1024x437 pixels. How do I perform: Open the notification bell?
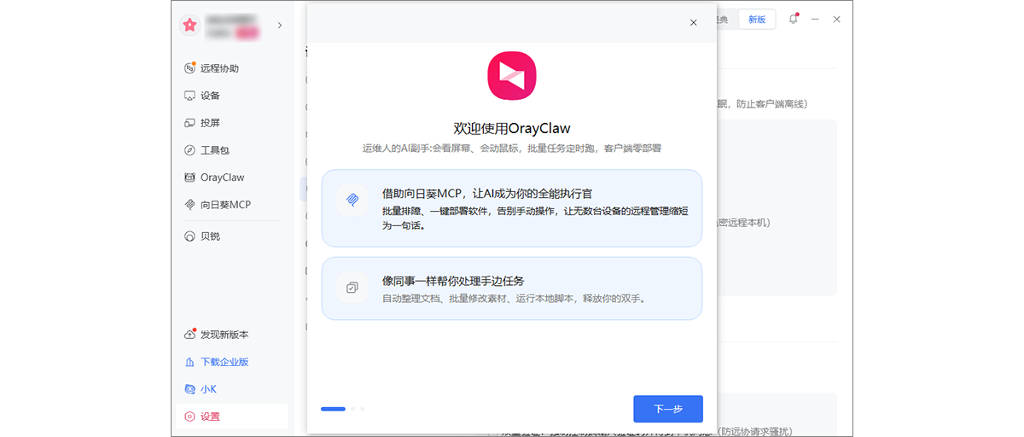(x=793, y=19)
